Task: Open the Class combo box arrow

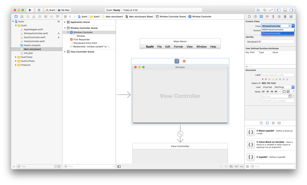Action: pos(293,26)
